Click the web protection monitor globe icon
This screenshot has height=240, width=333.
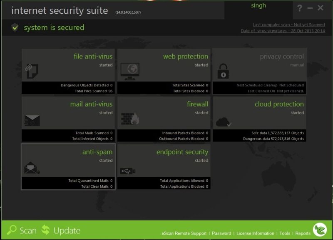click(x=130, y=71)
